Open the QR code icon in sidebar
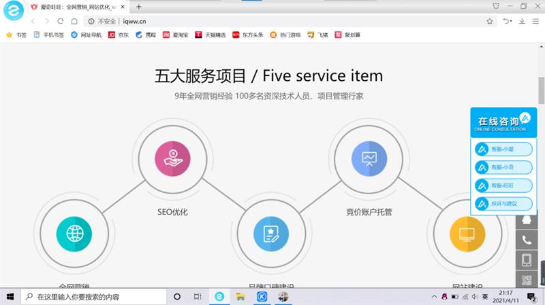 click(x=526, y=279)
